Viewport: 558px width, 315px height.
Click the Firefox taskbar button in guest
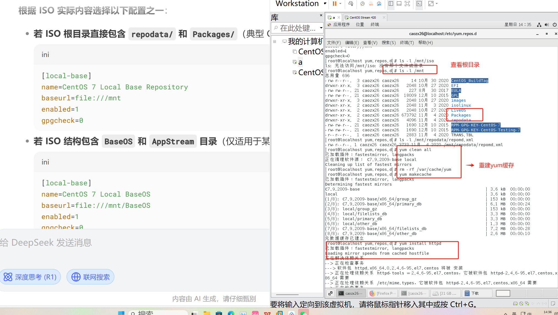click(383, 293)
